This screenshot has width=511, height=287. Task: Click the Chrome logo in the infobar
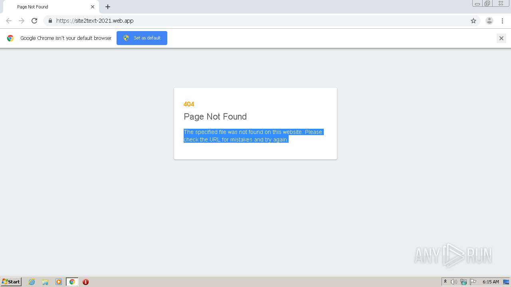(10, 38)
